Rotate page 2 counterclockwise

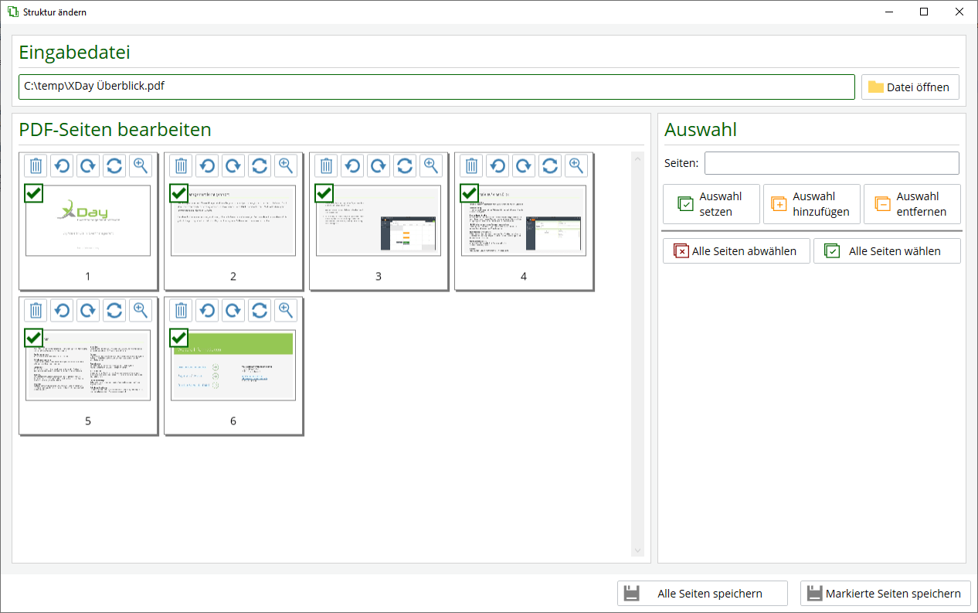tap(207, 165)
